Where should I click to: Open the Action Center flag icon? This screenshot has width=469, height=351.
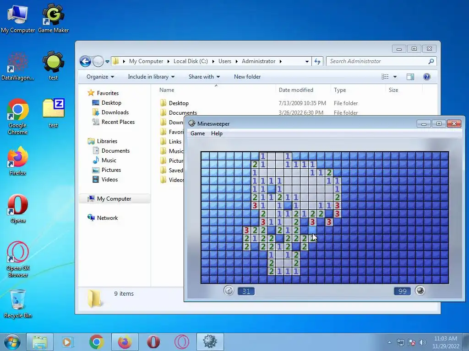pos(412,342)
